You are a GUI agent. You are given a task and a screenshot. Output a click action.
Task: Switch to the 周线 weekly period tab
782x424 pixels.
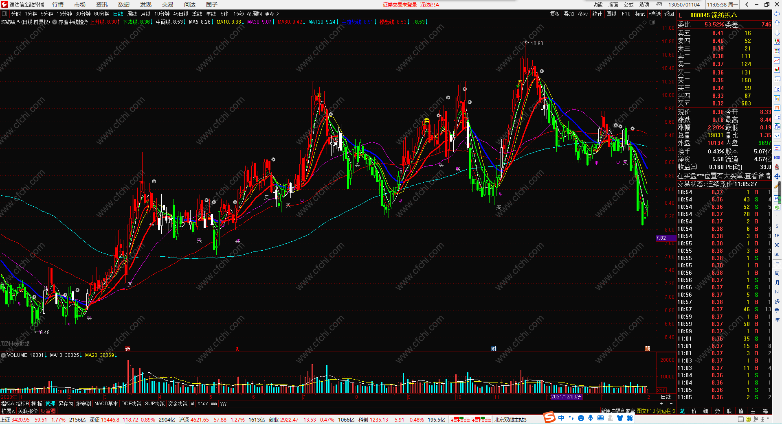pos(132,14)
